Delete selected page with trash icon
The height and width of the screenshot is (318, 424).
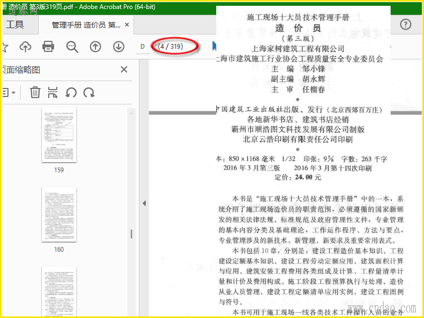pyautogui.click(x=35, y=92)
